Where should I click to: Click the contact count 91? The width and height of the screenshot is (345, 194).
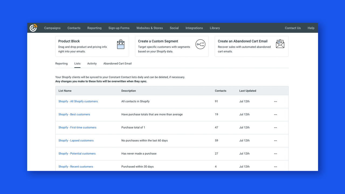click(x=216, y=101)
